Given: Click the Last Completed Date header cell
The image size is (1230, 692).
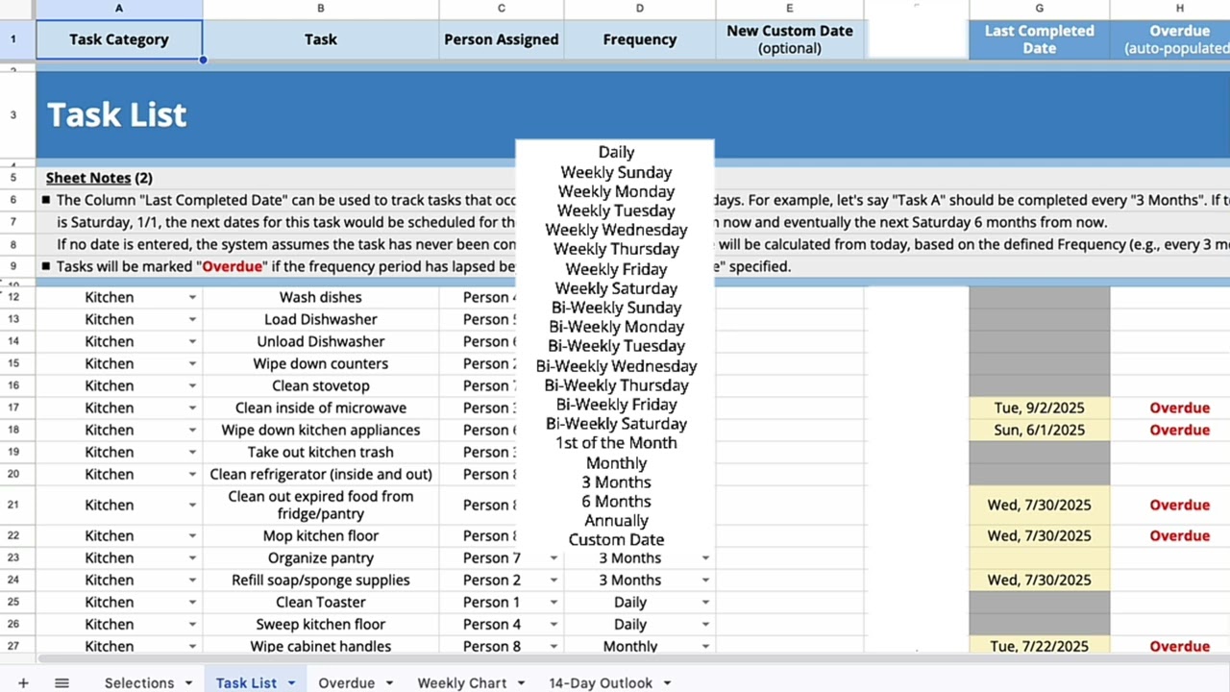Looking at the screenshot, I should click(x=1040, y=39).
